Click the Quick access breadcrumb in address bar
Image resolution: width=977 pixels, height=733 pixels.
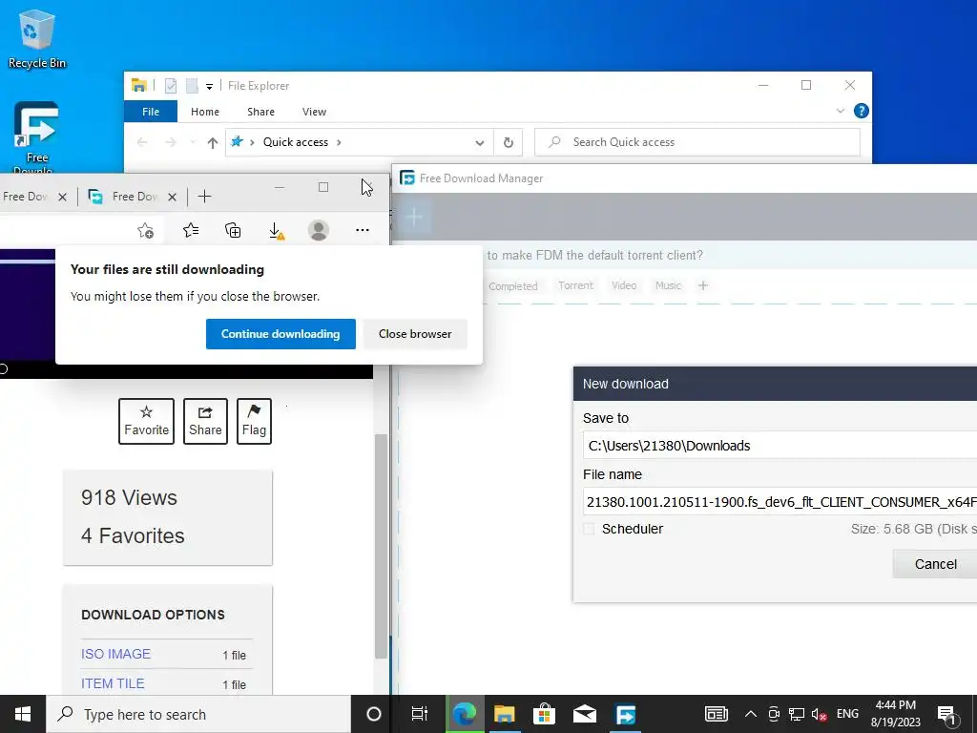pyautogui.click(x=296, y=142)
